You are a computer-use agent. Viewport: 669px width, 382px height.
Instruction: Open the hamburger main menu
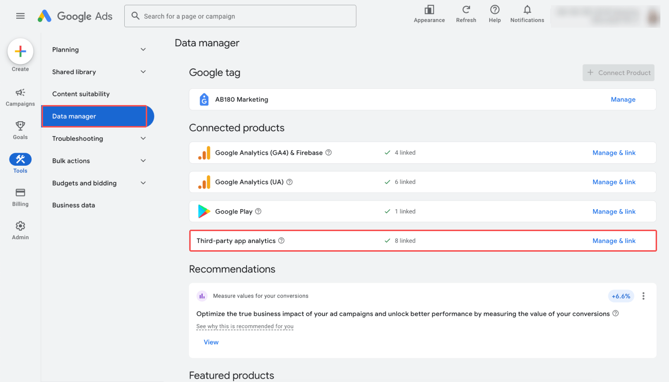point(20,16)
